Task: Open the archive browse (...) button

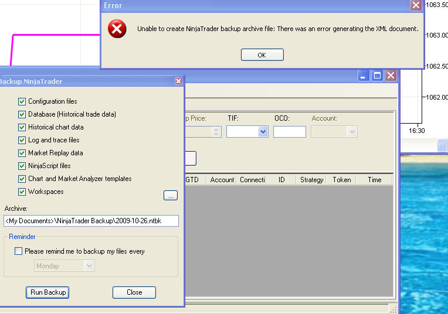Action: tap(171, 196)
